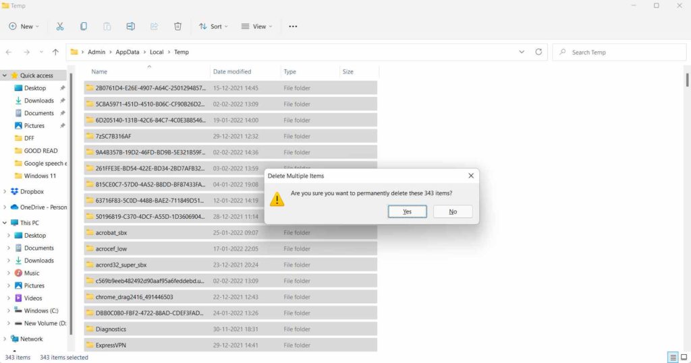Collapse the Quick access section
This screenshot has height=363, width=691.
point(5,75)
